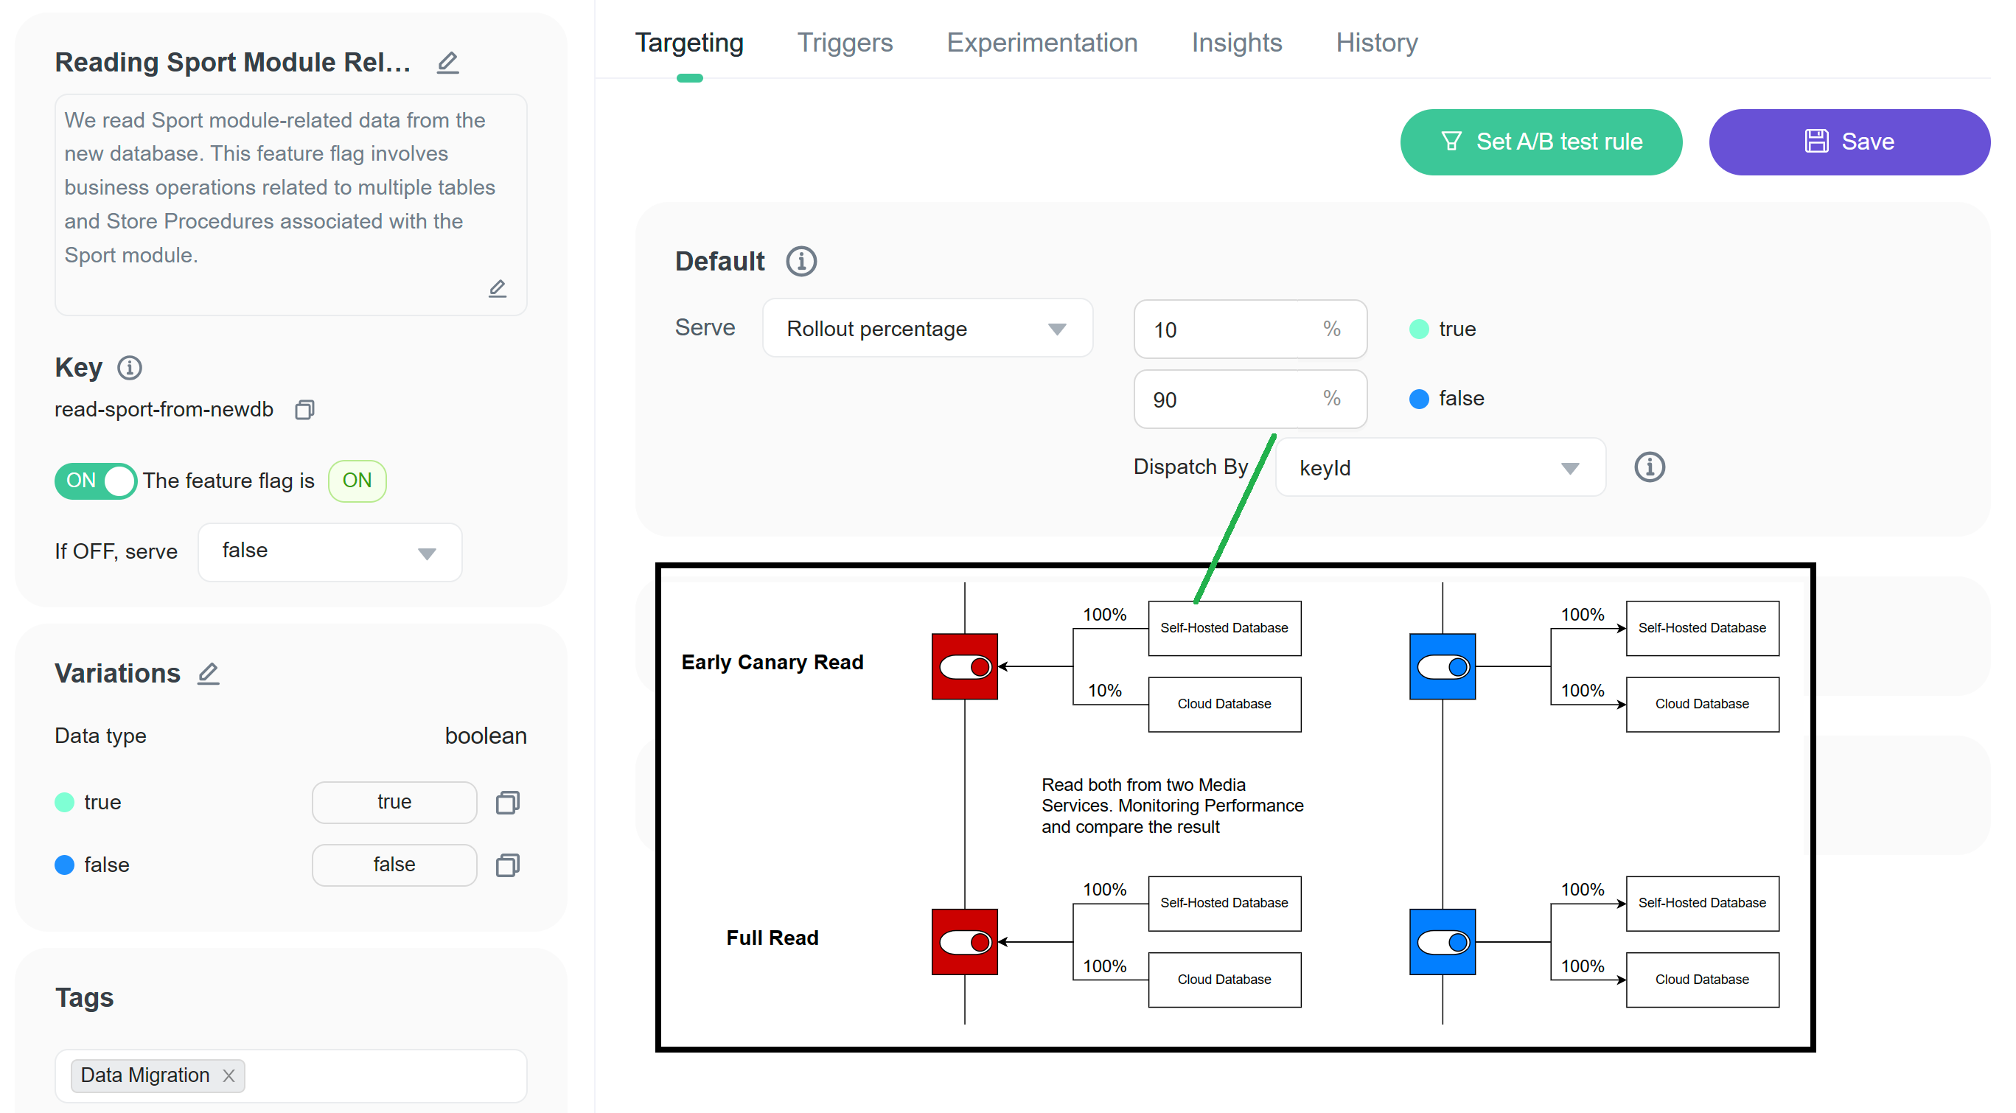Copy the read-sport-from-newdb key

[304, 409]
